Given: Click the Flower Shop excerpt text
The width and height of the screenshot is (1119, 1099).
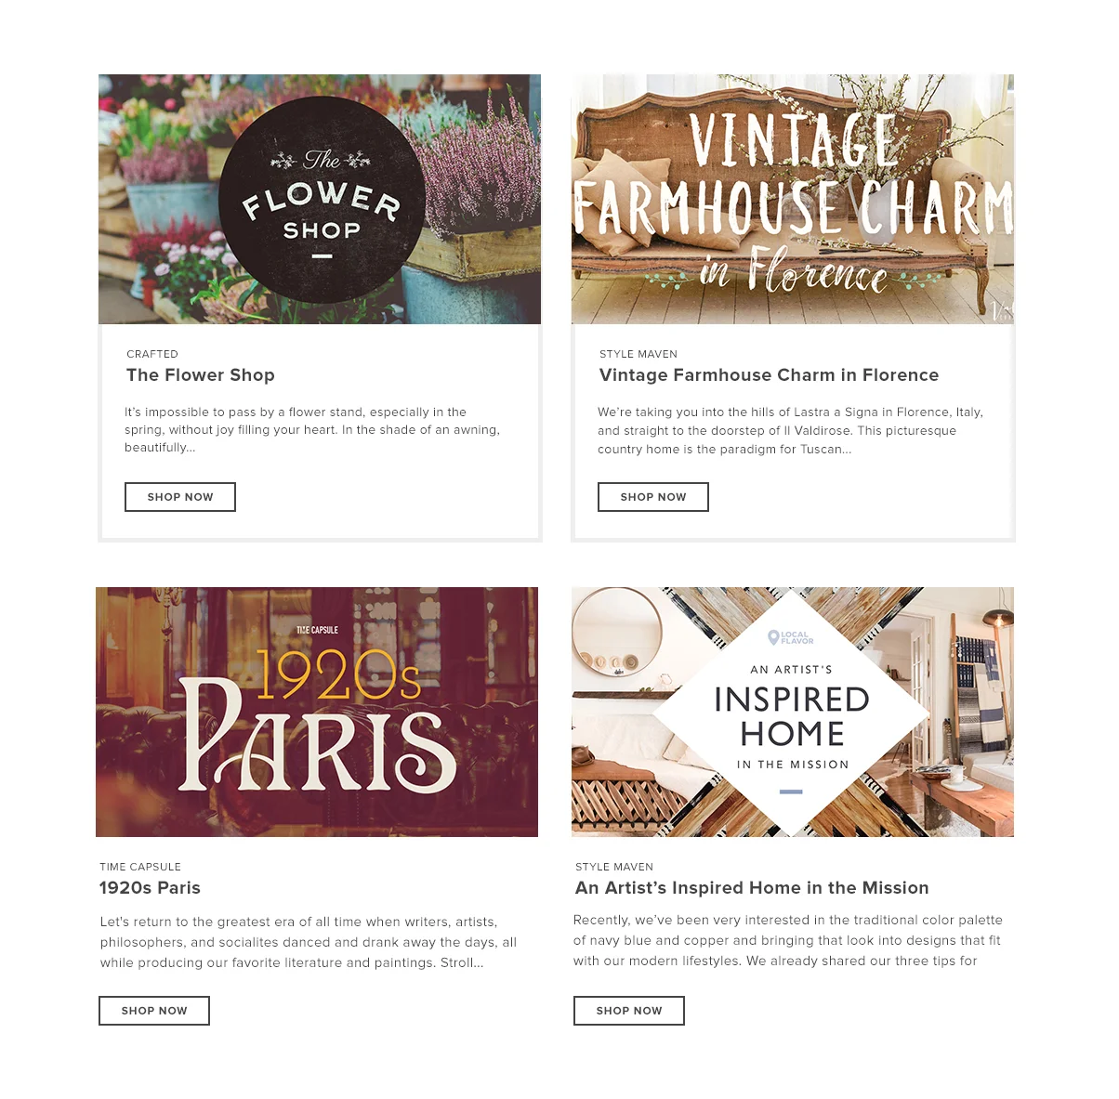Looking at the screenshot, I should 312,429.
